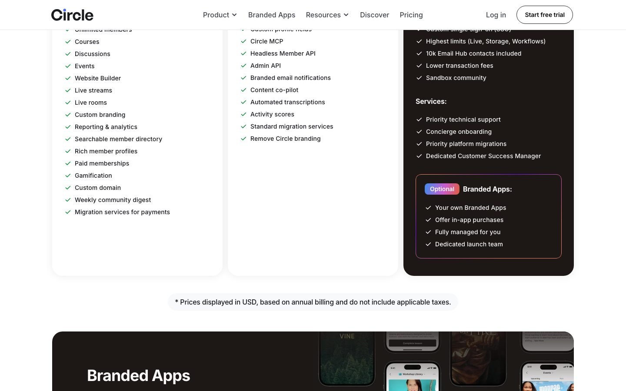Viewport: 626px width, 391px height.
Task: Expand the Product menu chevron
Action: [234, 15]
